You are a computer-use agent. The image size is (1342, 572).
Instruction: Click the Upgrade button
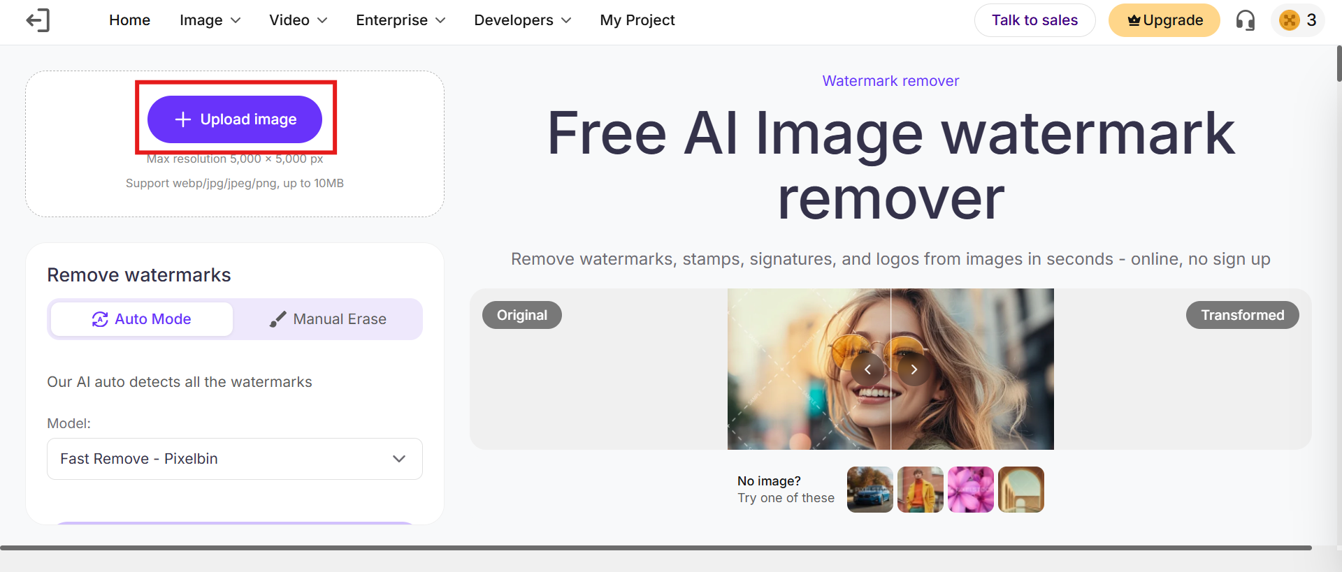tap(1164, 20)
